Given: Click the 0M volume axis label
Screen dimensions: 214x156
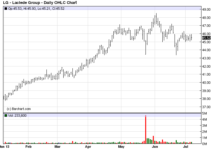Looking at the screenshot, I should click(x=205, y=144).
